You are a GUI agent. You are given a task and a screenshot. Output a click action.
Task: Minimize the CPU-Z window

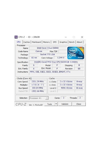(x=66, y=37)
